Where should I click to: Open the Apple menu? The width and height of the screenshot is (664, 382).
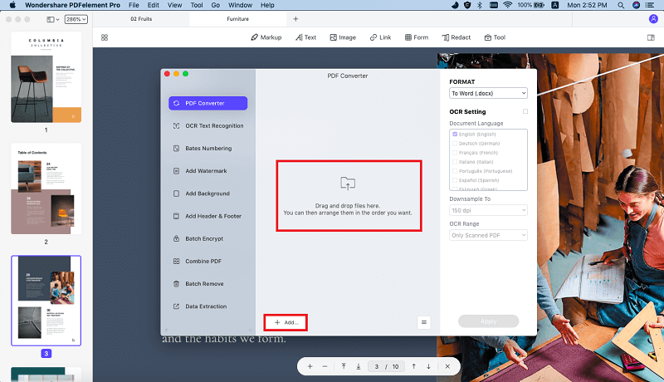(x=12, y=5)
